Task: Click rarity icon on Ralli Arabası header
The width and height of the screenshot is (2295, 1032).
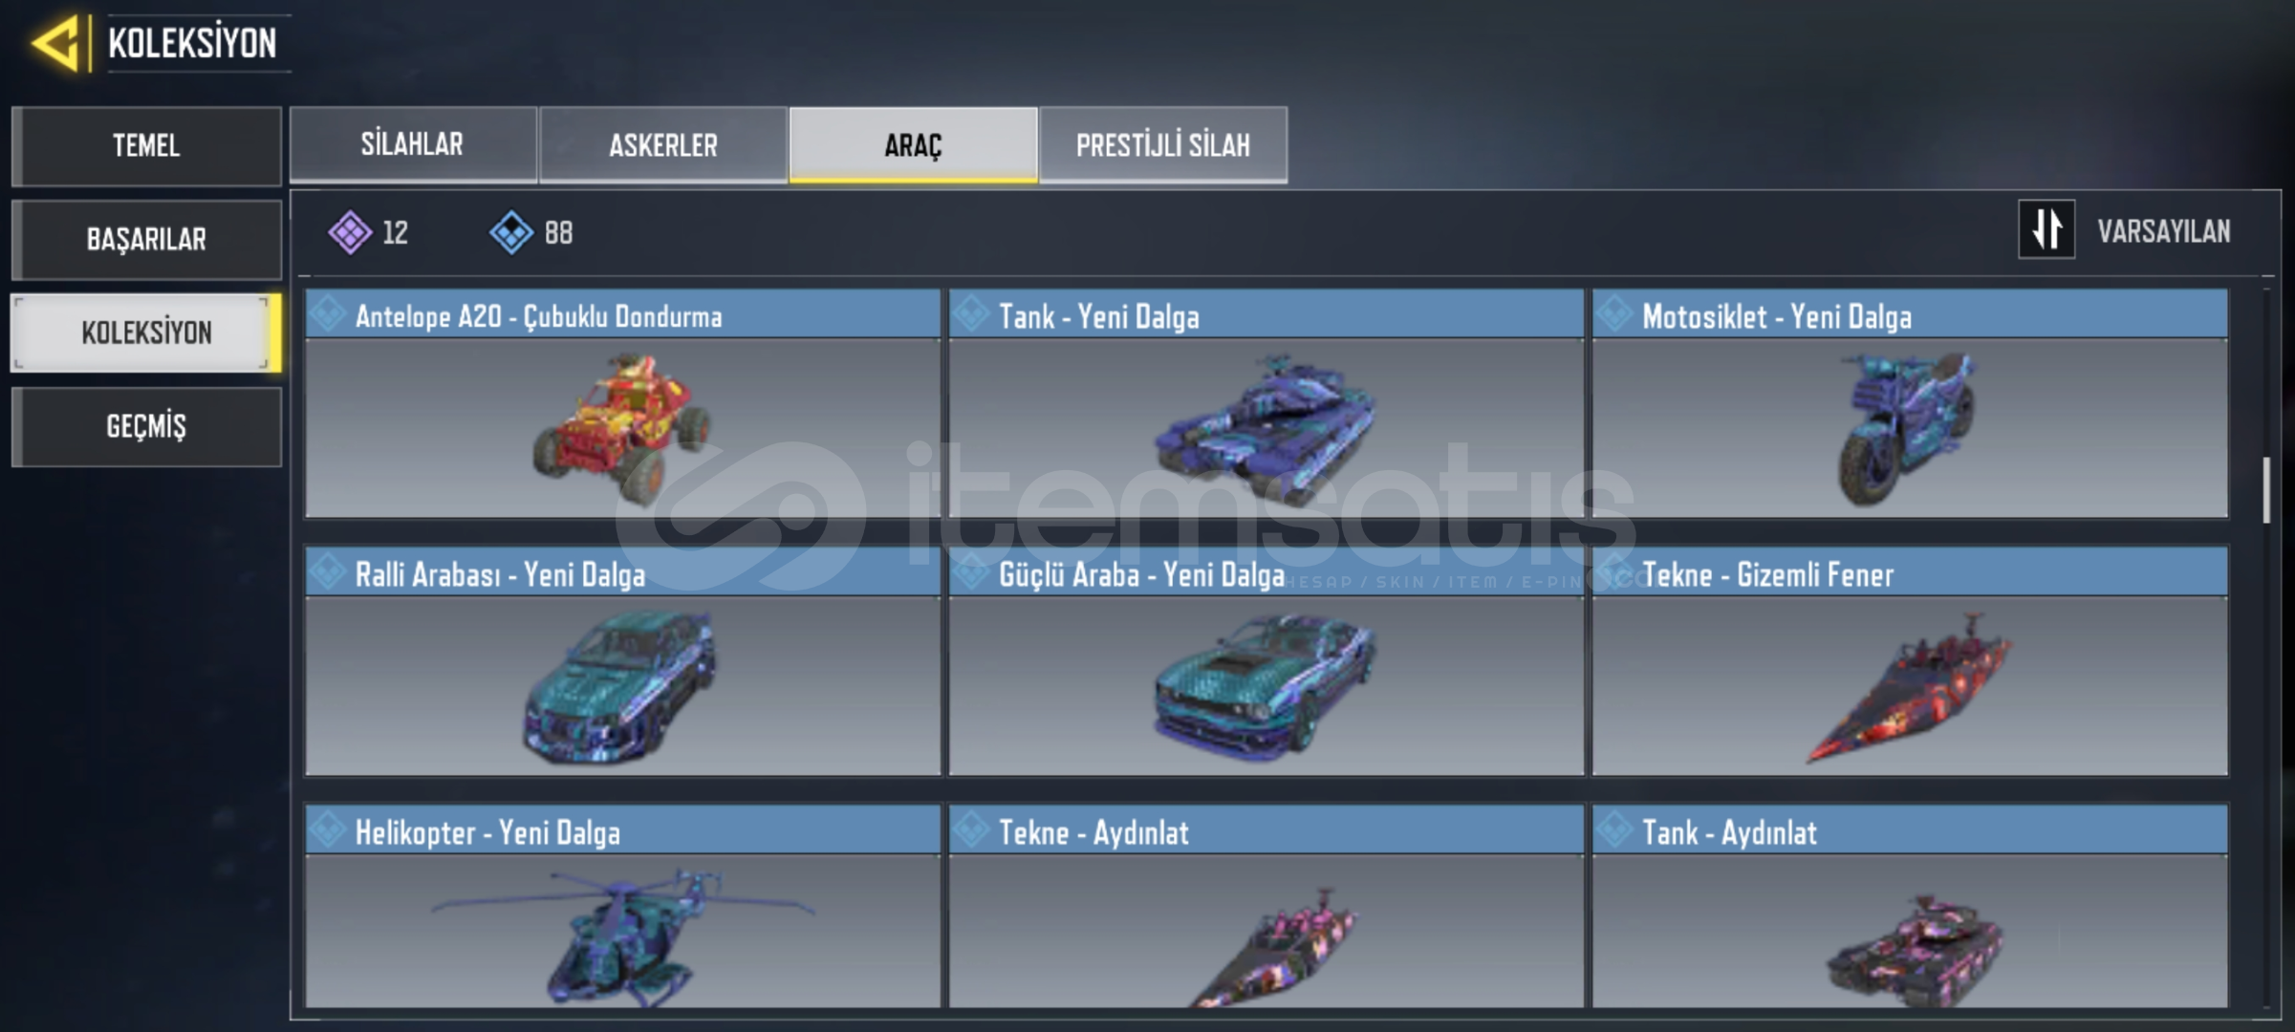Action: pyautogui.click(x=328, y=572)
